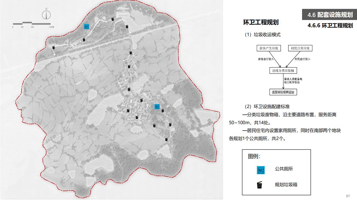Click the '(2) 环卫设施配建标准' heading
357x200 pixels.
pos(267,107)
